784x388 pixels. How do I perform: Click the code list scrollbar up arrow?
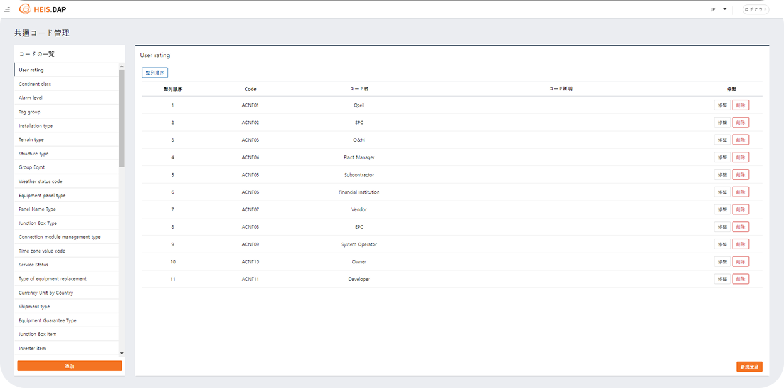click(x=122, y=66)
